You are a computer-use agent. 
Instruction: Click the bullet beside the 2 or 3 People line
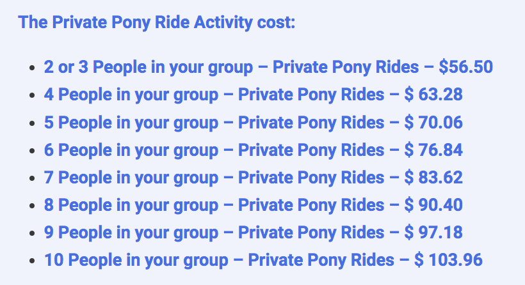[x=33, y=68]
